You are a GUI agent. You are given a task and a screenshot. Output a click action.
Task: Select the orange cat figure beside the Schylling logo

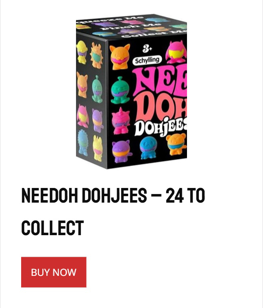[120, 57]
